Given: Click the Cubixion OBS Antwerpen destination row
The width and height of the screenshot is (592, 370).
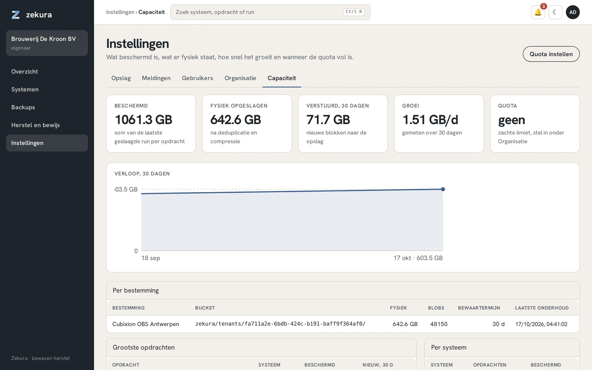Looking at the screenshot, I should coord(343,324).
